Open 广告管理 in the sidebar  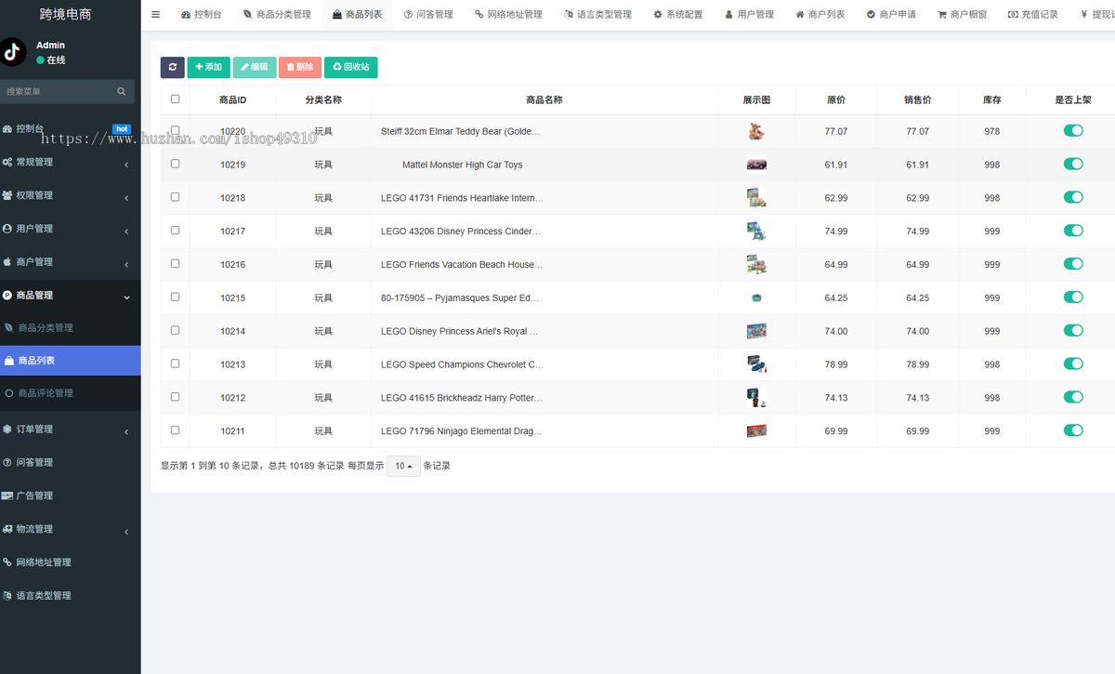pos(71,496)
